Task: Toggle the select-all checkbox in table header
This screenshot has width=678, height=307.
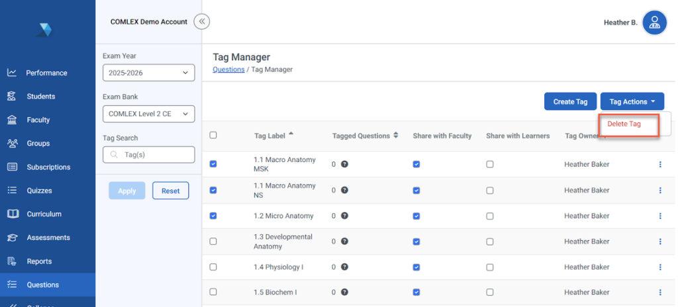Action: [x=213, y=136]
